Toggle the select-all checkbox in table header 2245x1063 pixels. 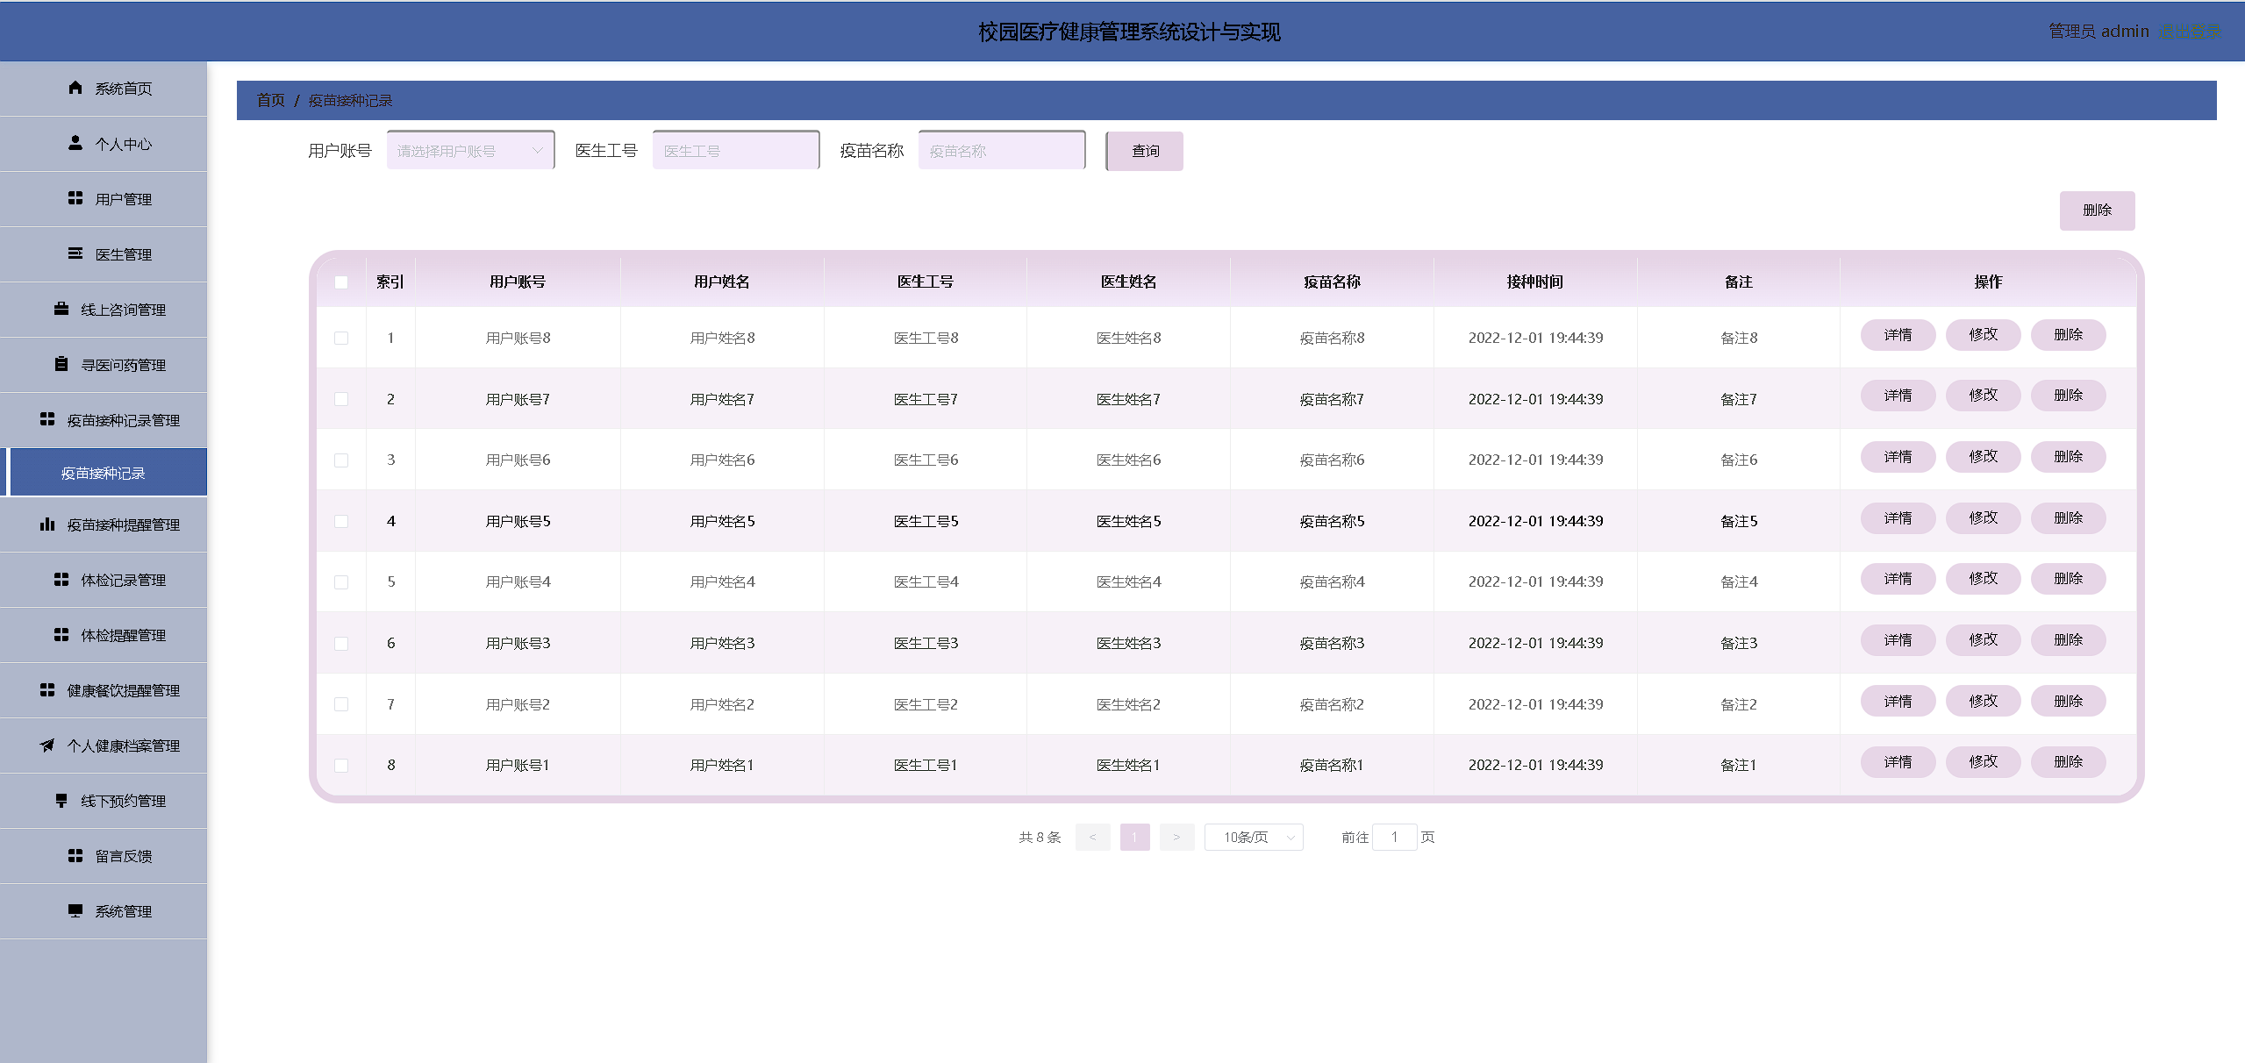tap(341, 282)
